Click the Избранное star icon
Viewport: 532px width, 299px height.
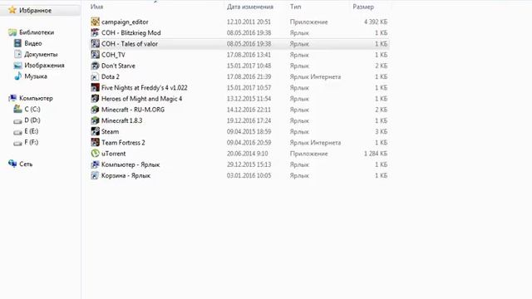click(12, 10)
